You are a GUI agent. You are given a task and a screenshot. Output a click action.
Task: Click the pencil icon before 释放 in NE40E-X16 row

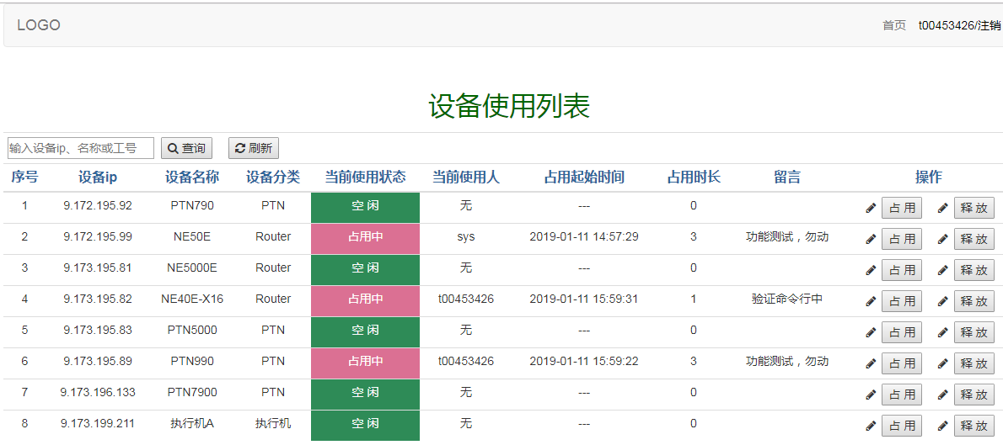pyautogui.click(x=943, y=301)
